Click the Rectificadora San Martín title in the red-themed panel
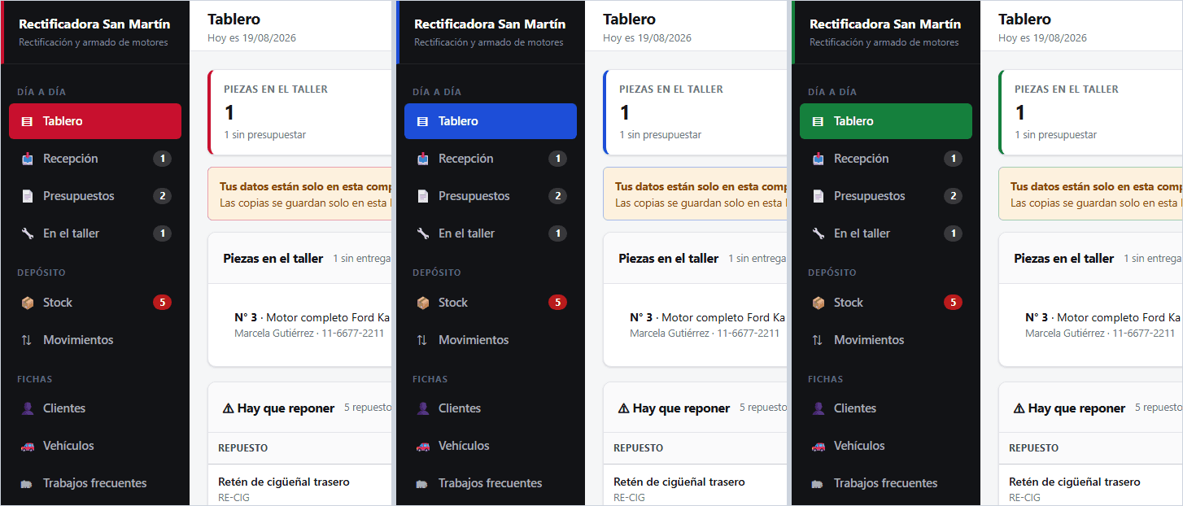The height and width of the screenshot is (506, 1183). (x=94, y=24)
